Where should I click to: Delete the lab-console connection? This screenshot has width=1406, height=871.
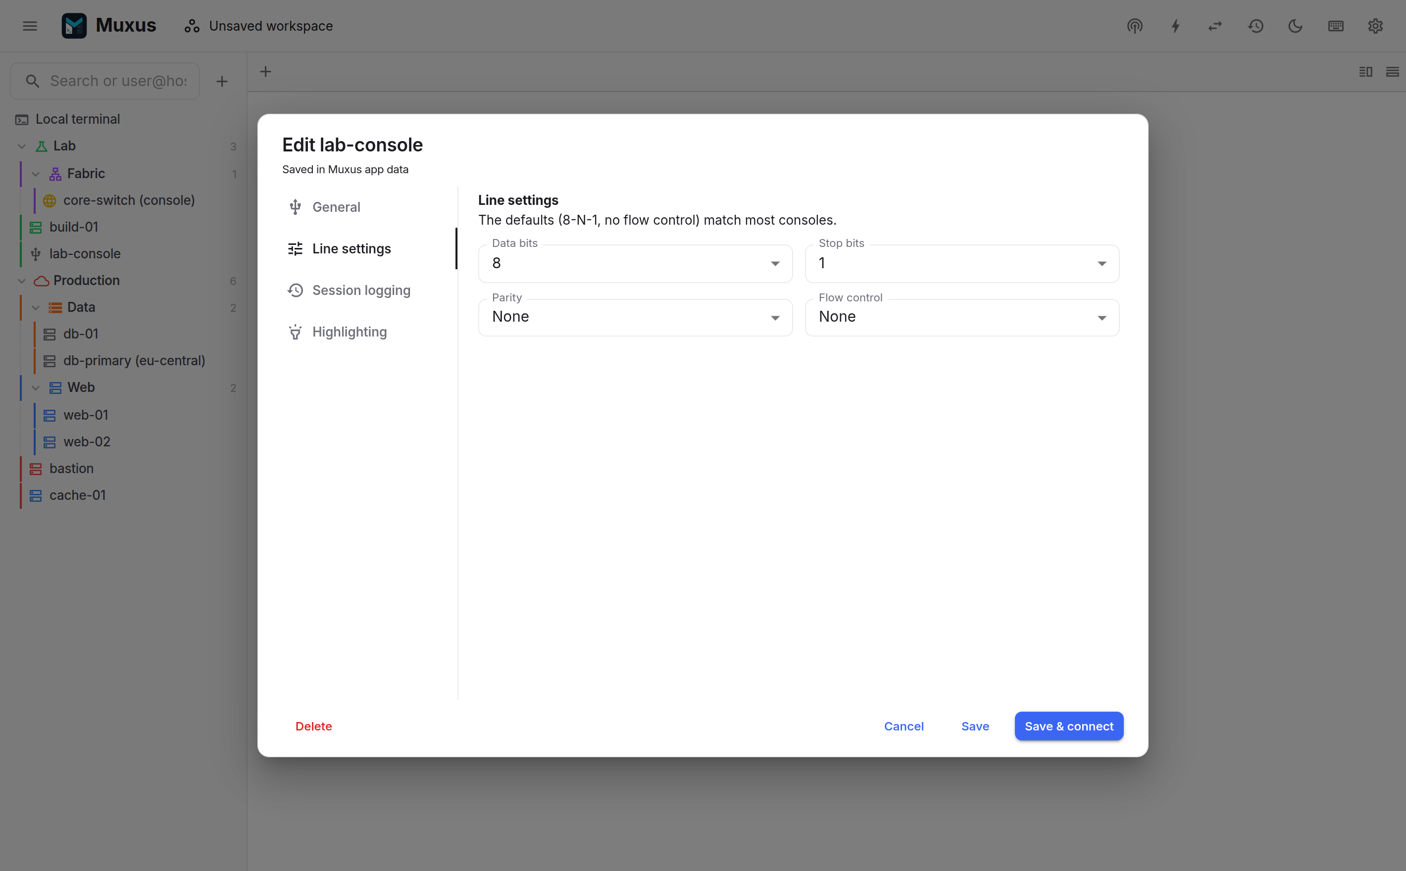(x=313, y=726)
